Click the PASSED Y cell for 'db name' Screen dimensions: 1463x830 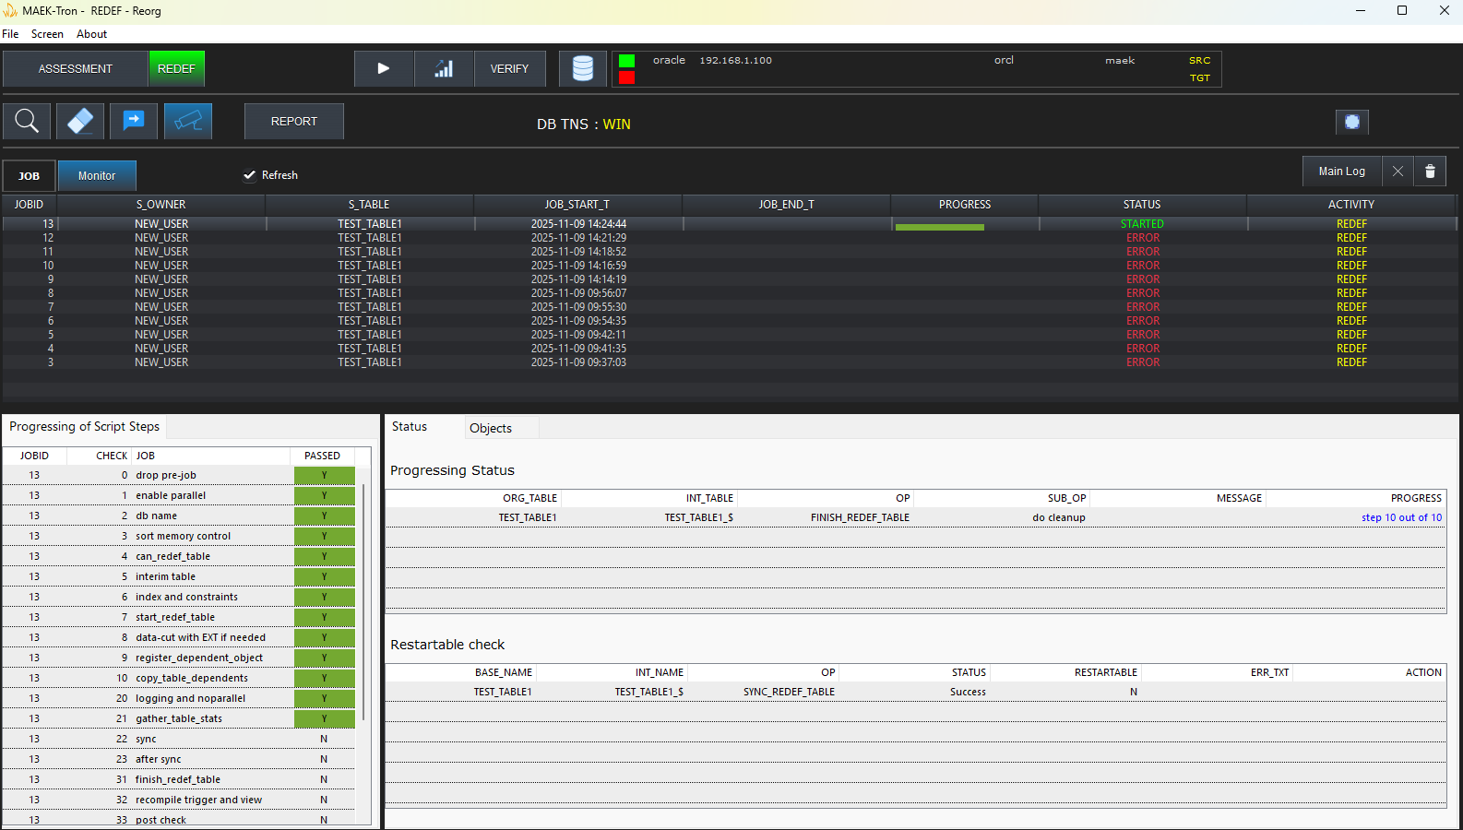click(324, 516)
